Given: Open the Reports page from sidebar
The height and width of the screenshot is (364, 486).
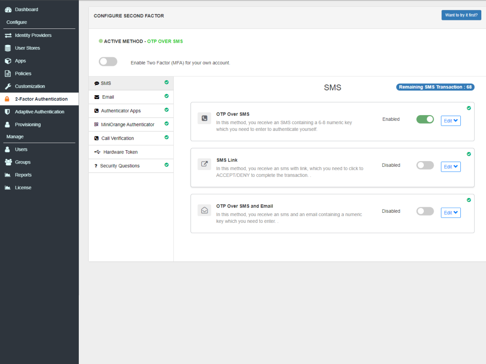Looking at the screenshot, I should (x=23, y=175).
